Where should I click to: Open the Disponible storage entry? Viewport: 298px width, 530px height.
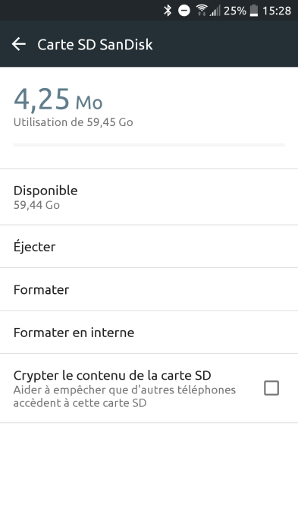[149, 197]
